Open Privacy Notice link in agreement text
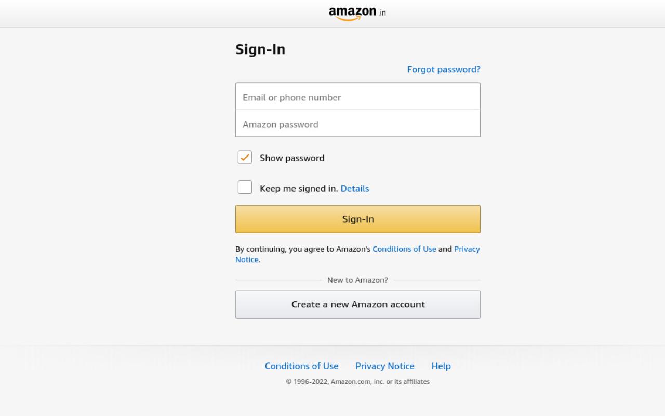Screen dimensions: 665x416 pyautogui.click(x=467, y=249)
